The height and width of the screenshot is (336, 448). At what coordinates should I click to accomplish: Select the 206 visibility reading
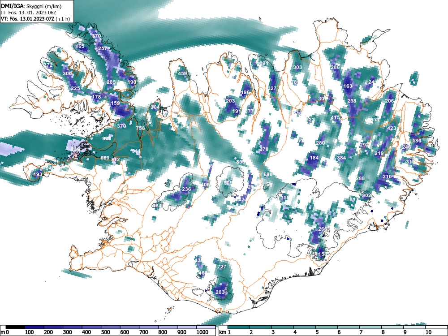pyautogui.click(x=389, y=100)
